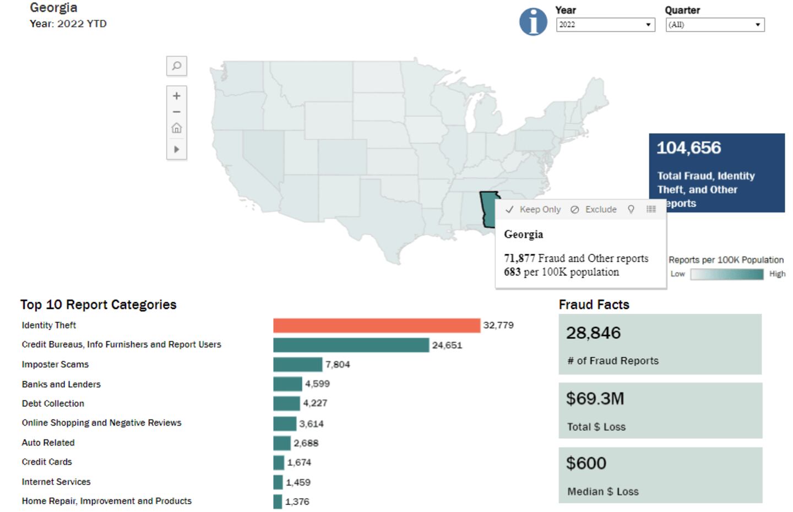Zoom out on the map
793x512 pixels.
176,112
